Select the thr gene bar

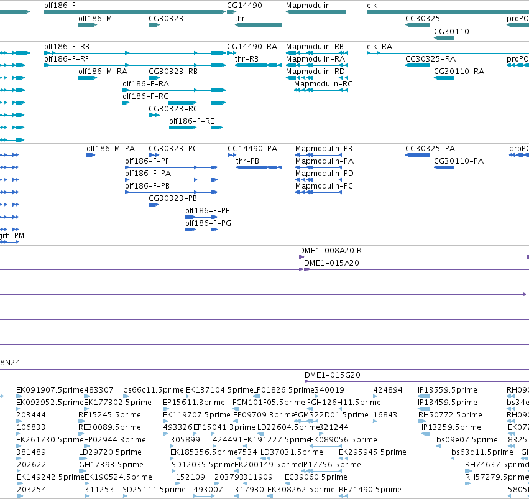pyautogui.click(x=258, y=25)
